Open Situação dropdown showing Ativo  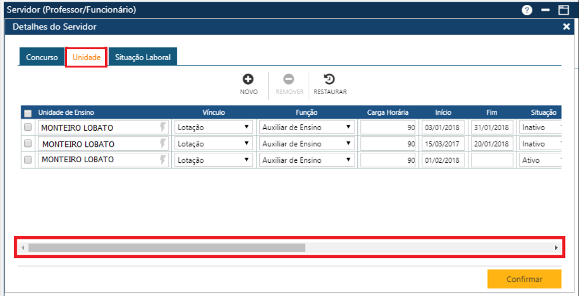click(540, 160)
